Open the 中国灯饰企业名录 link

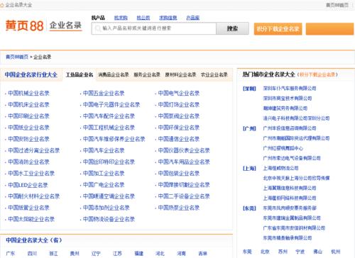179,105
